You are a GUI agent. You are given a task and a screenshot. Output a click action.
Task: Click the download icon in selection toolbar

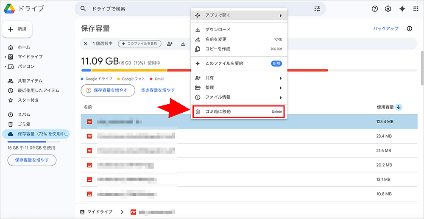click(183, 44)
